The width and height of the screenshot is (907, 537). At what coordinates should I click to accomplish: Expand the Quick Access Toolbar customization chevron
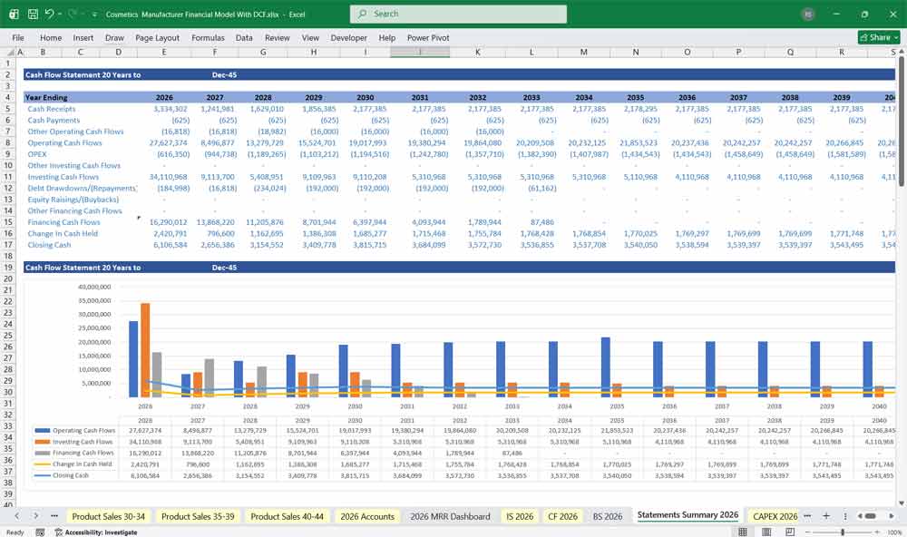pos(94,14)
